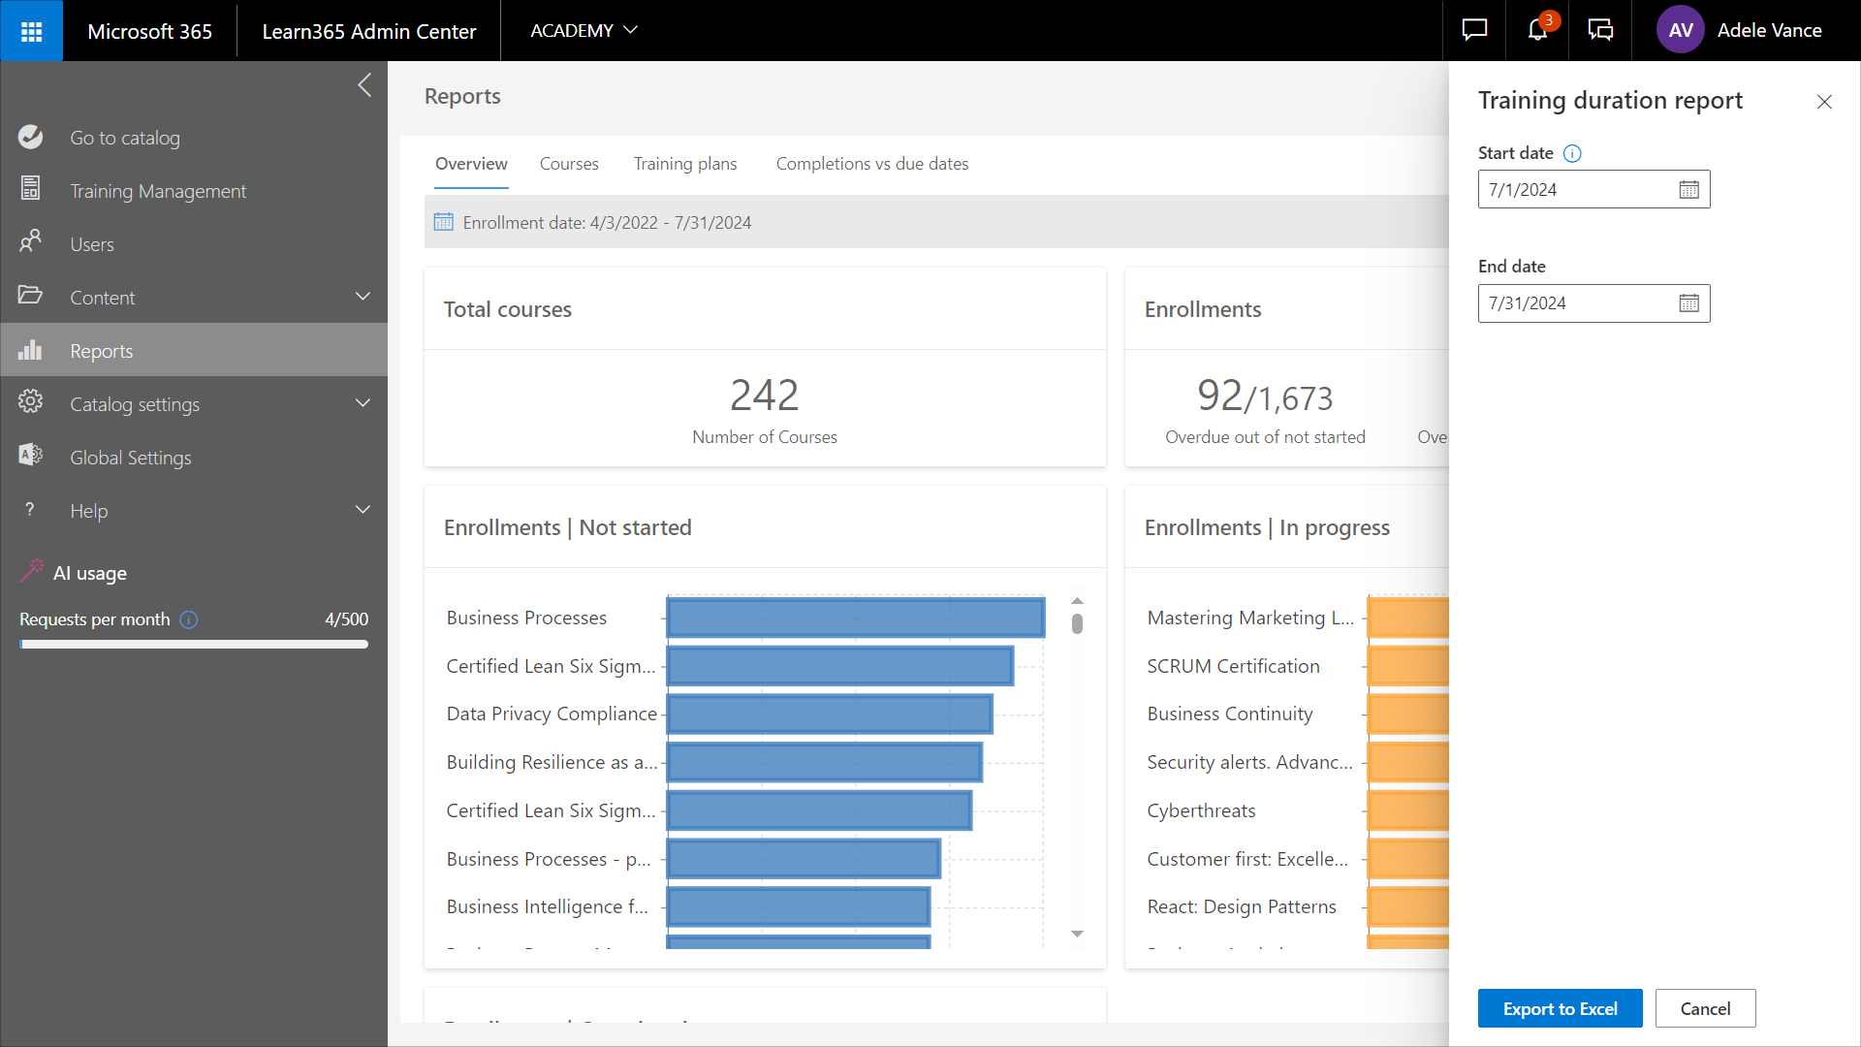Open Completions vs due dates tab

pos(871,164)
